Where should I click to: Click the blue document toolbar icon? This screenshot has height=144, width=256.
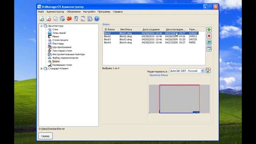point(76,19)
